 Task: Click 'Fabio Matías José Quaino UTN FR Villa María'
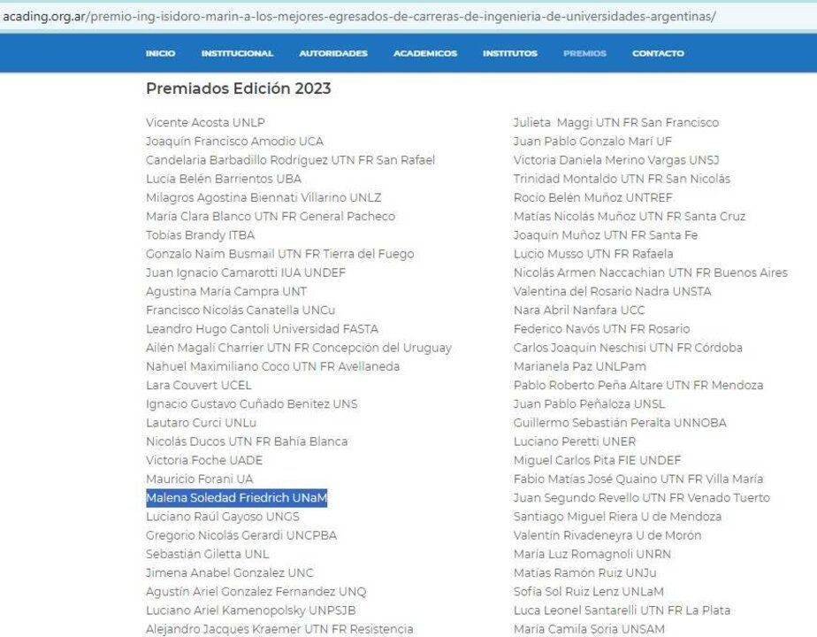(638, 479)
